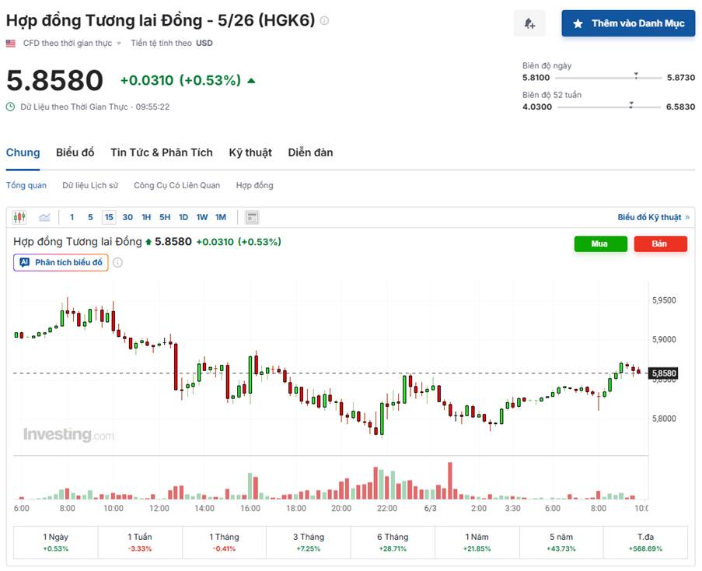Switch to the 1D interval

click(x=182, y=217)
